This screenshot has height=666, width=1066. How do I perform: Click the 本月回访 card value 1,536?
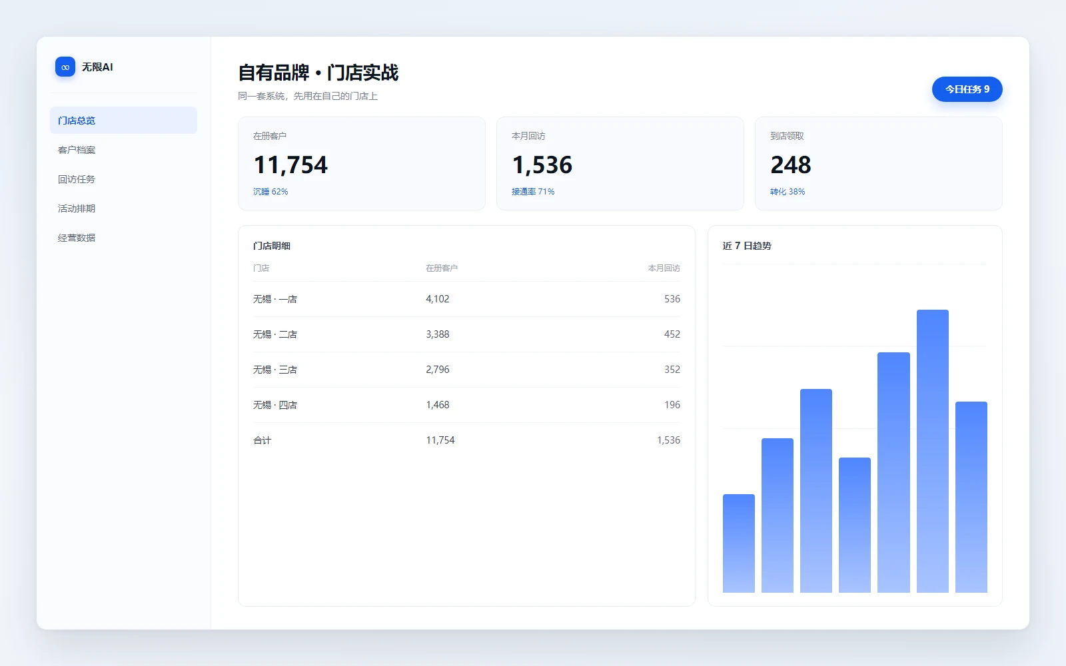click(x=542, y=165)
